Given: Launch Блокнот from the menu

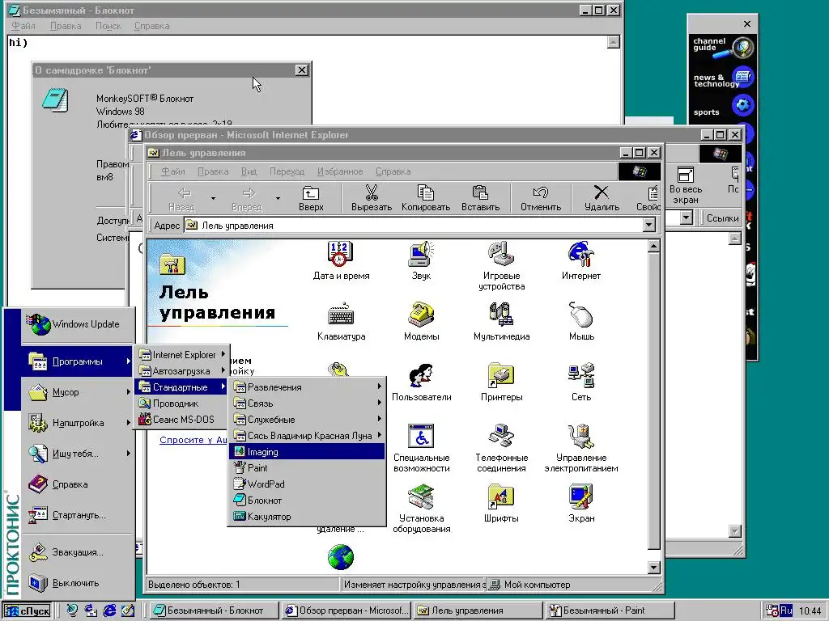Looking at the screenshot, I should tap(307, 501).
